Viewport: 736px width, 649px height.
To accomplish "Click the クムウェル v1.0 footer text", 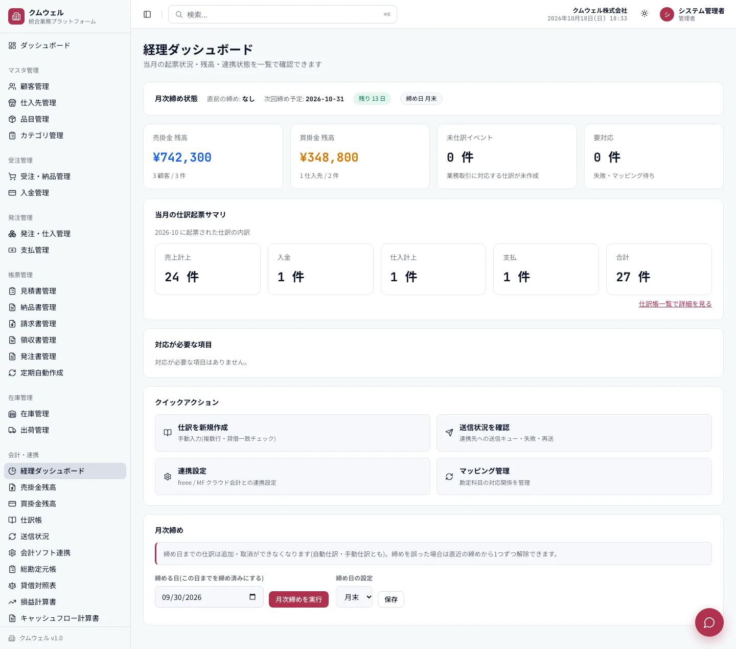I will [x=41, y=638].
